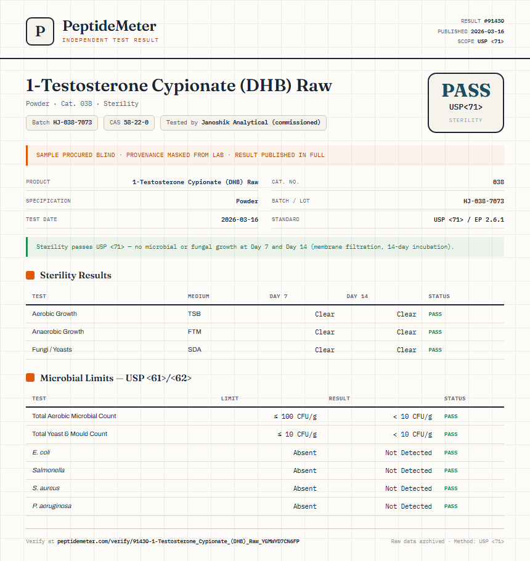530x561 pixels.
Task: Click the P. aeruginosa row label
Action: (x=52, y=506)
